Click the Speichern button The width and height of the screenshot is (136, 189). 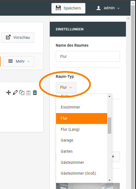[x=69, y=8]
